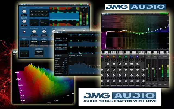
Task: Select the teal band shape icon in EQuilibrium
Action: (126, 57)
